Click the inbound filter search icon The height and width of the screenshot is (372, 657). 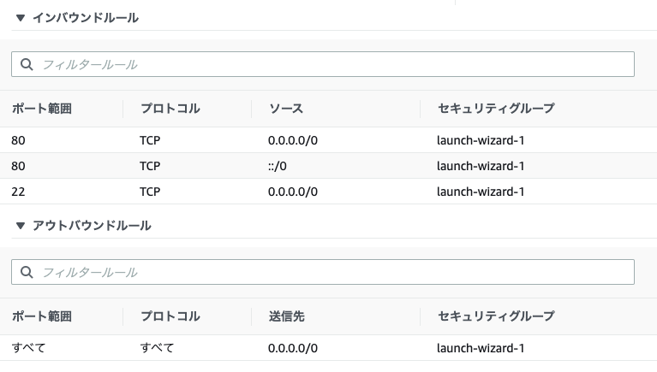27,64
